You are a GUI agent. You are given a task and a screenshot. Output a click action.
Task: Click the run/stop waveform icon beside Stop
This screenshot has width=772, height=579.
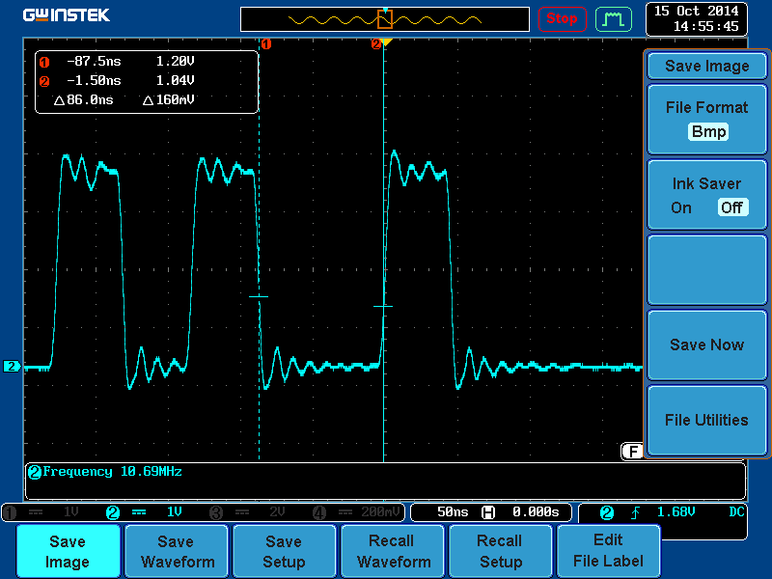(613, 18)
